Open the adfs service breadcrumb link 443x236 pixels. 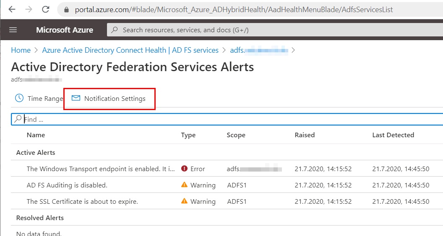(259, 50)
